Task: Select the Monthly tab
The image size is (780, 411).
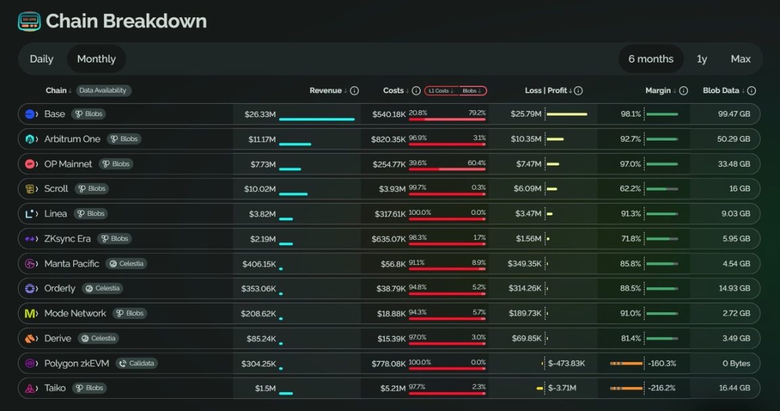Action: coord(96,59)
